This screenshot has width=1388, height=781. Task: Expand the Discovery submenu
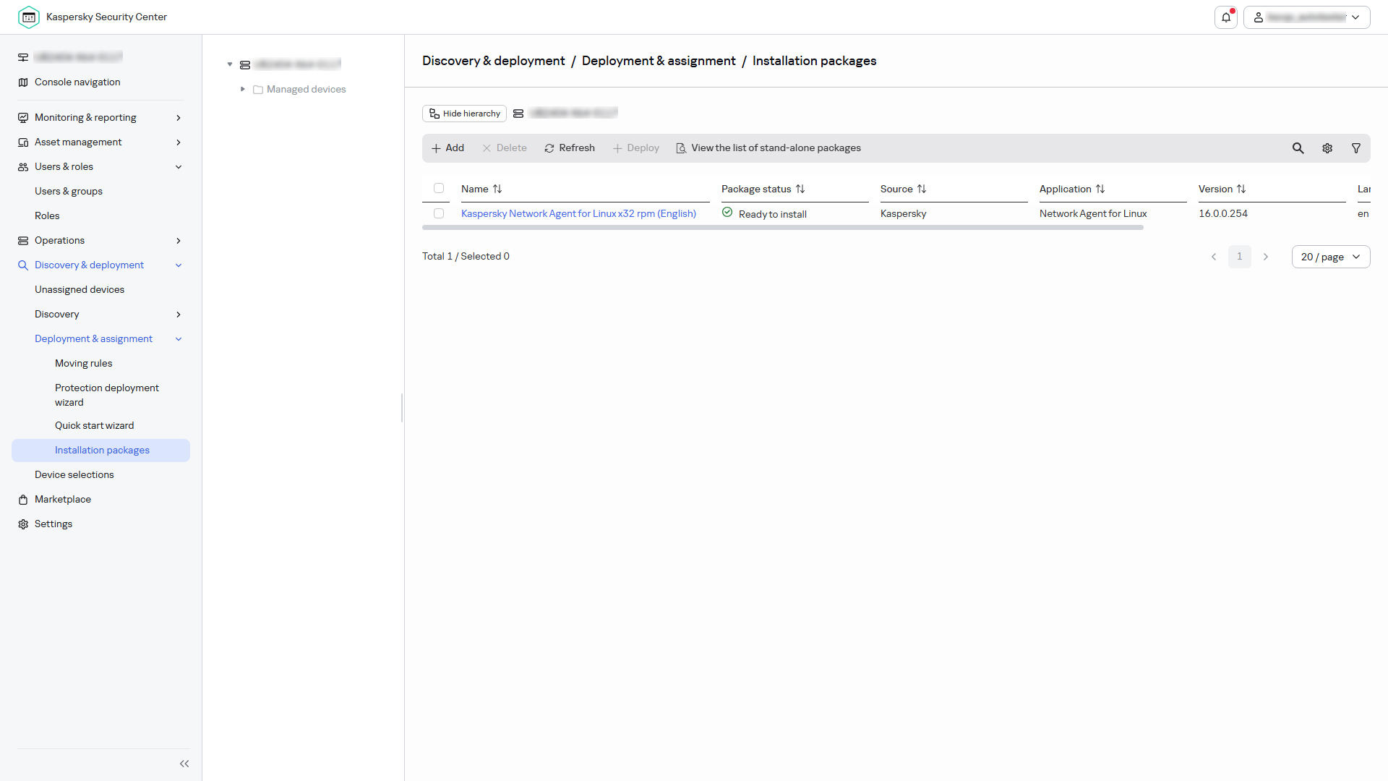pos(179,315)
